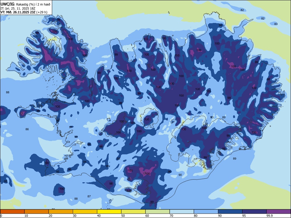Click the '80' legend tick label
The width and height of the screenshot is (291, 218).
click(x=196, y=216)
